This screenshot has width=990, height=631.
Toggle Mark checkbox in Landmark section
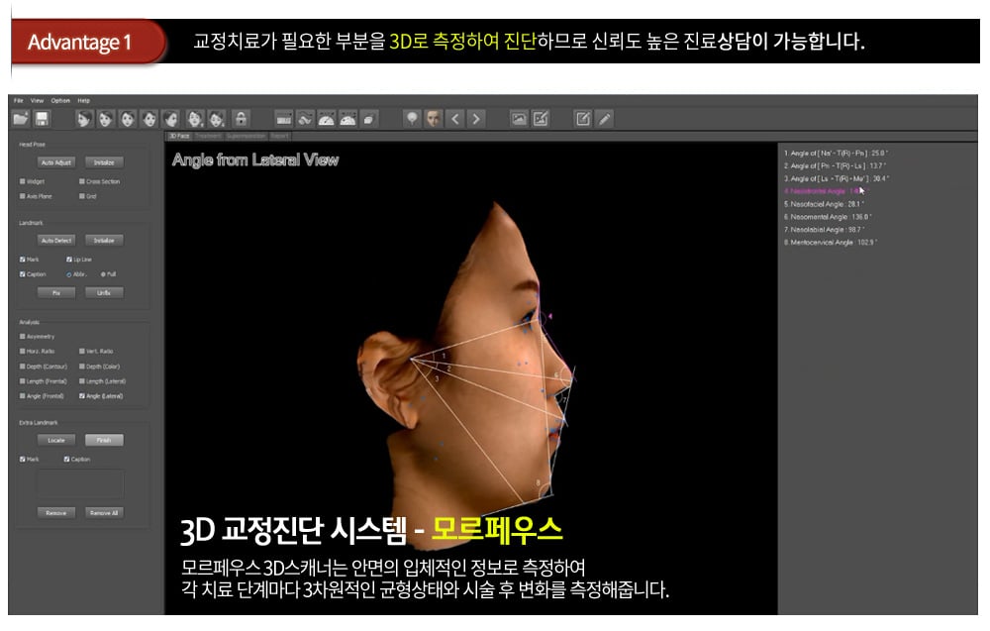[x=23, y=260]
